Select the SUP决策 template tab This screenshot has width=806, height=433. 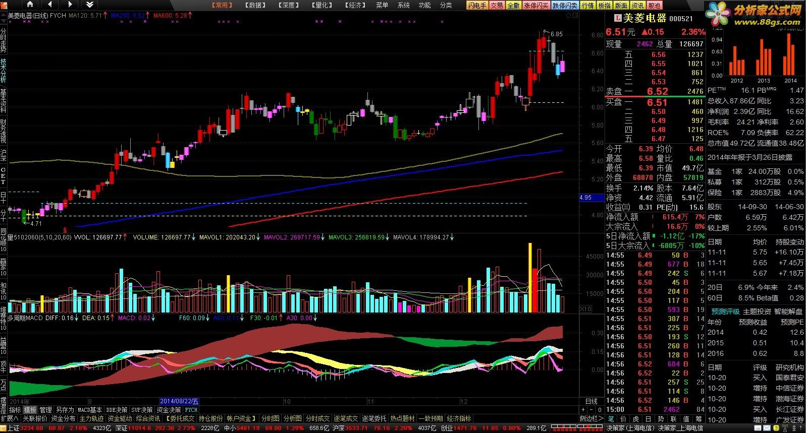[142, 410]
